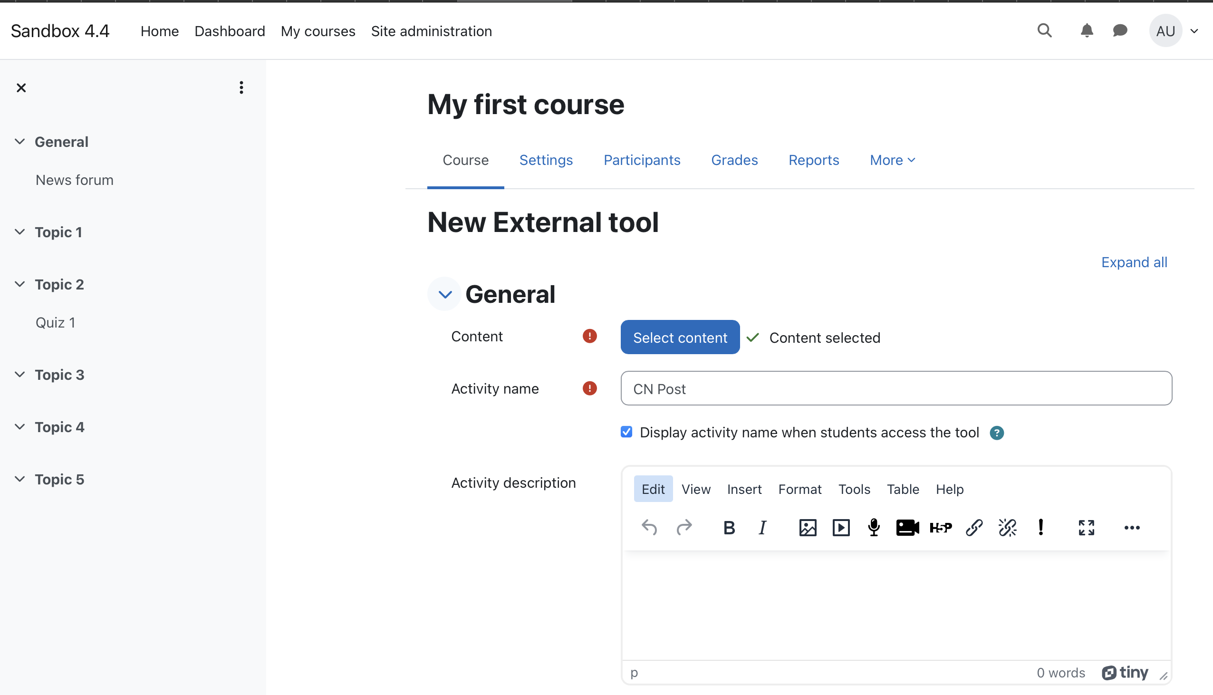Click the Select content button
This screenshot has width=1213, height=695.
(680, 337)
